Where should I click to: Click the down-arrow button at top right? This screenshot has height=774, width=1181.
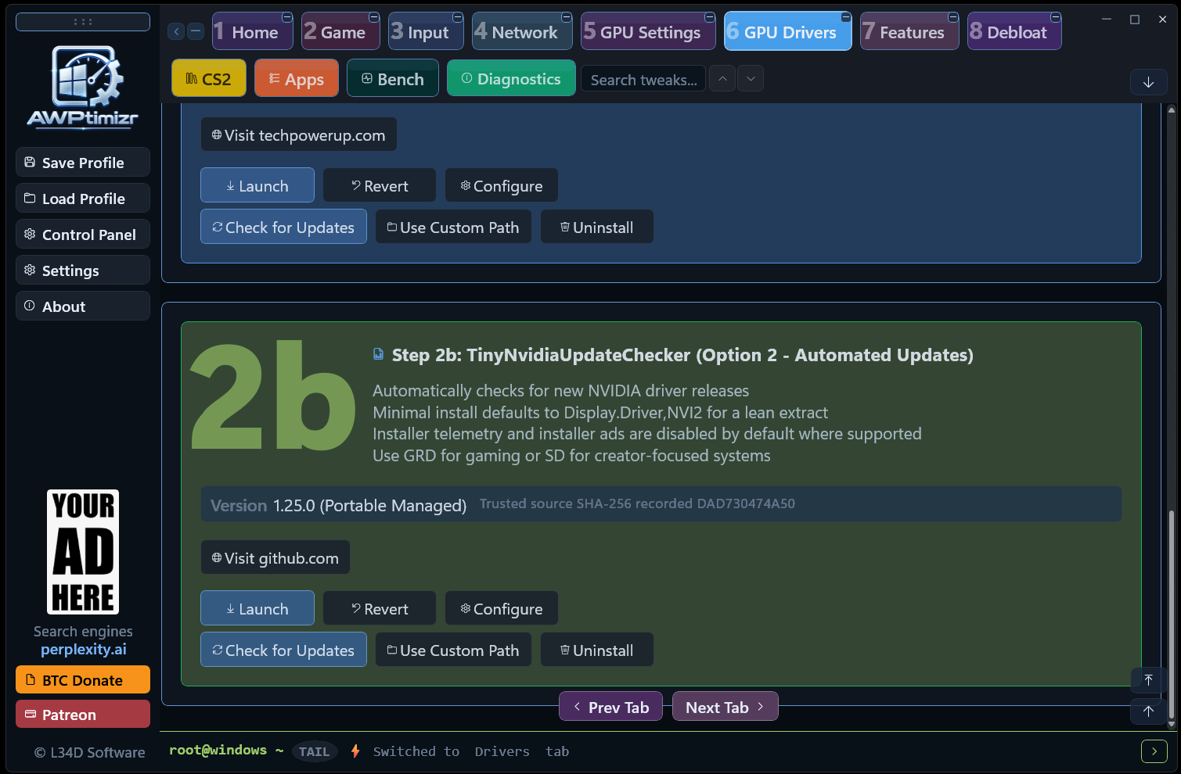1148,82
